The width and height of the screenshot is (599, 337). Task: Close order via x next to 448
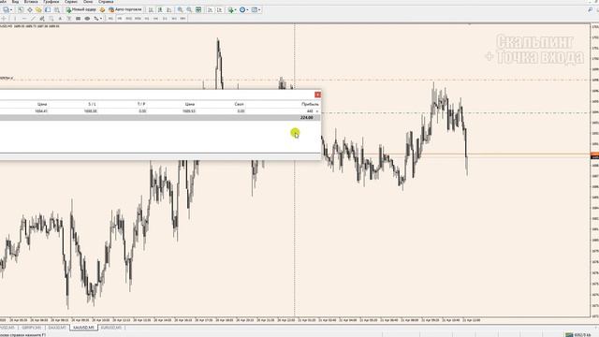[317, 111]
